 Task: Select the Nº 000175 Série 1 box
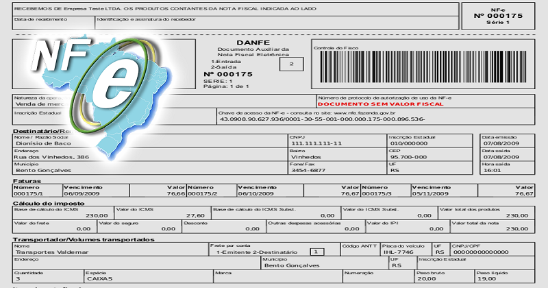498,16
